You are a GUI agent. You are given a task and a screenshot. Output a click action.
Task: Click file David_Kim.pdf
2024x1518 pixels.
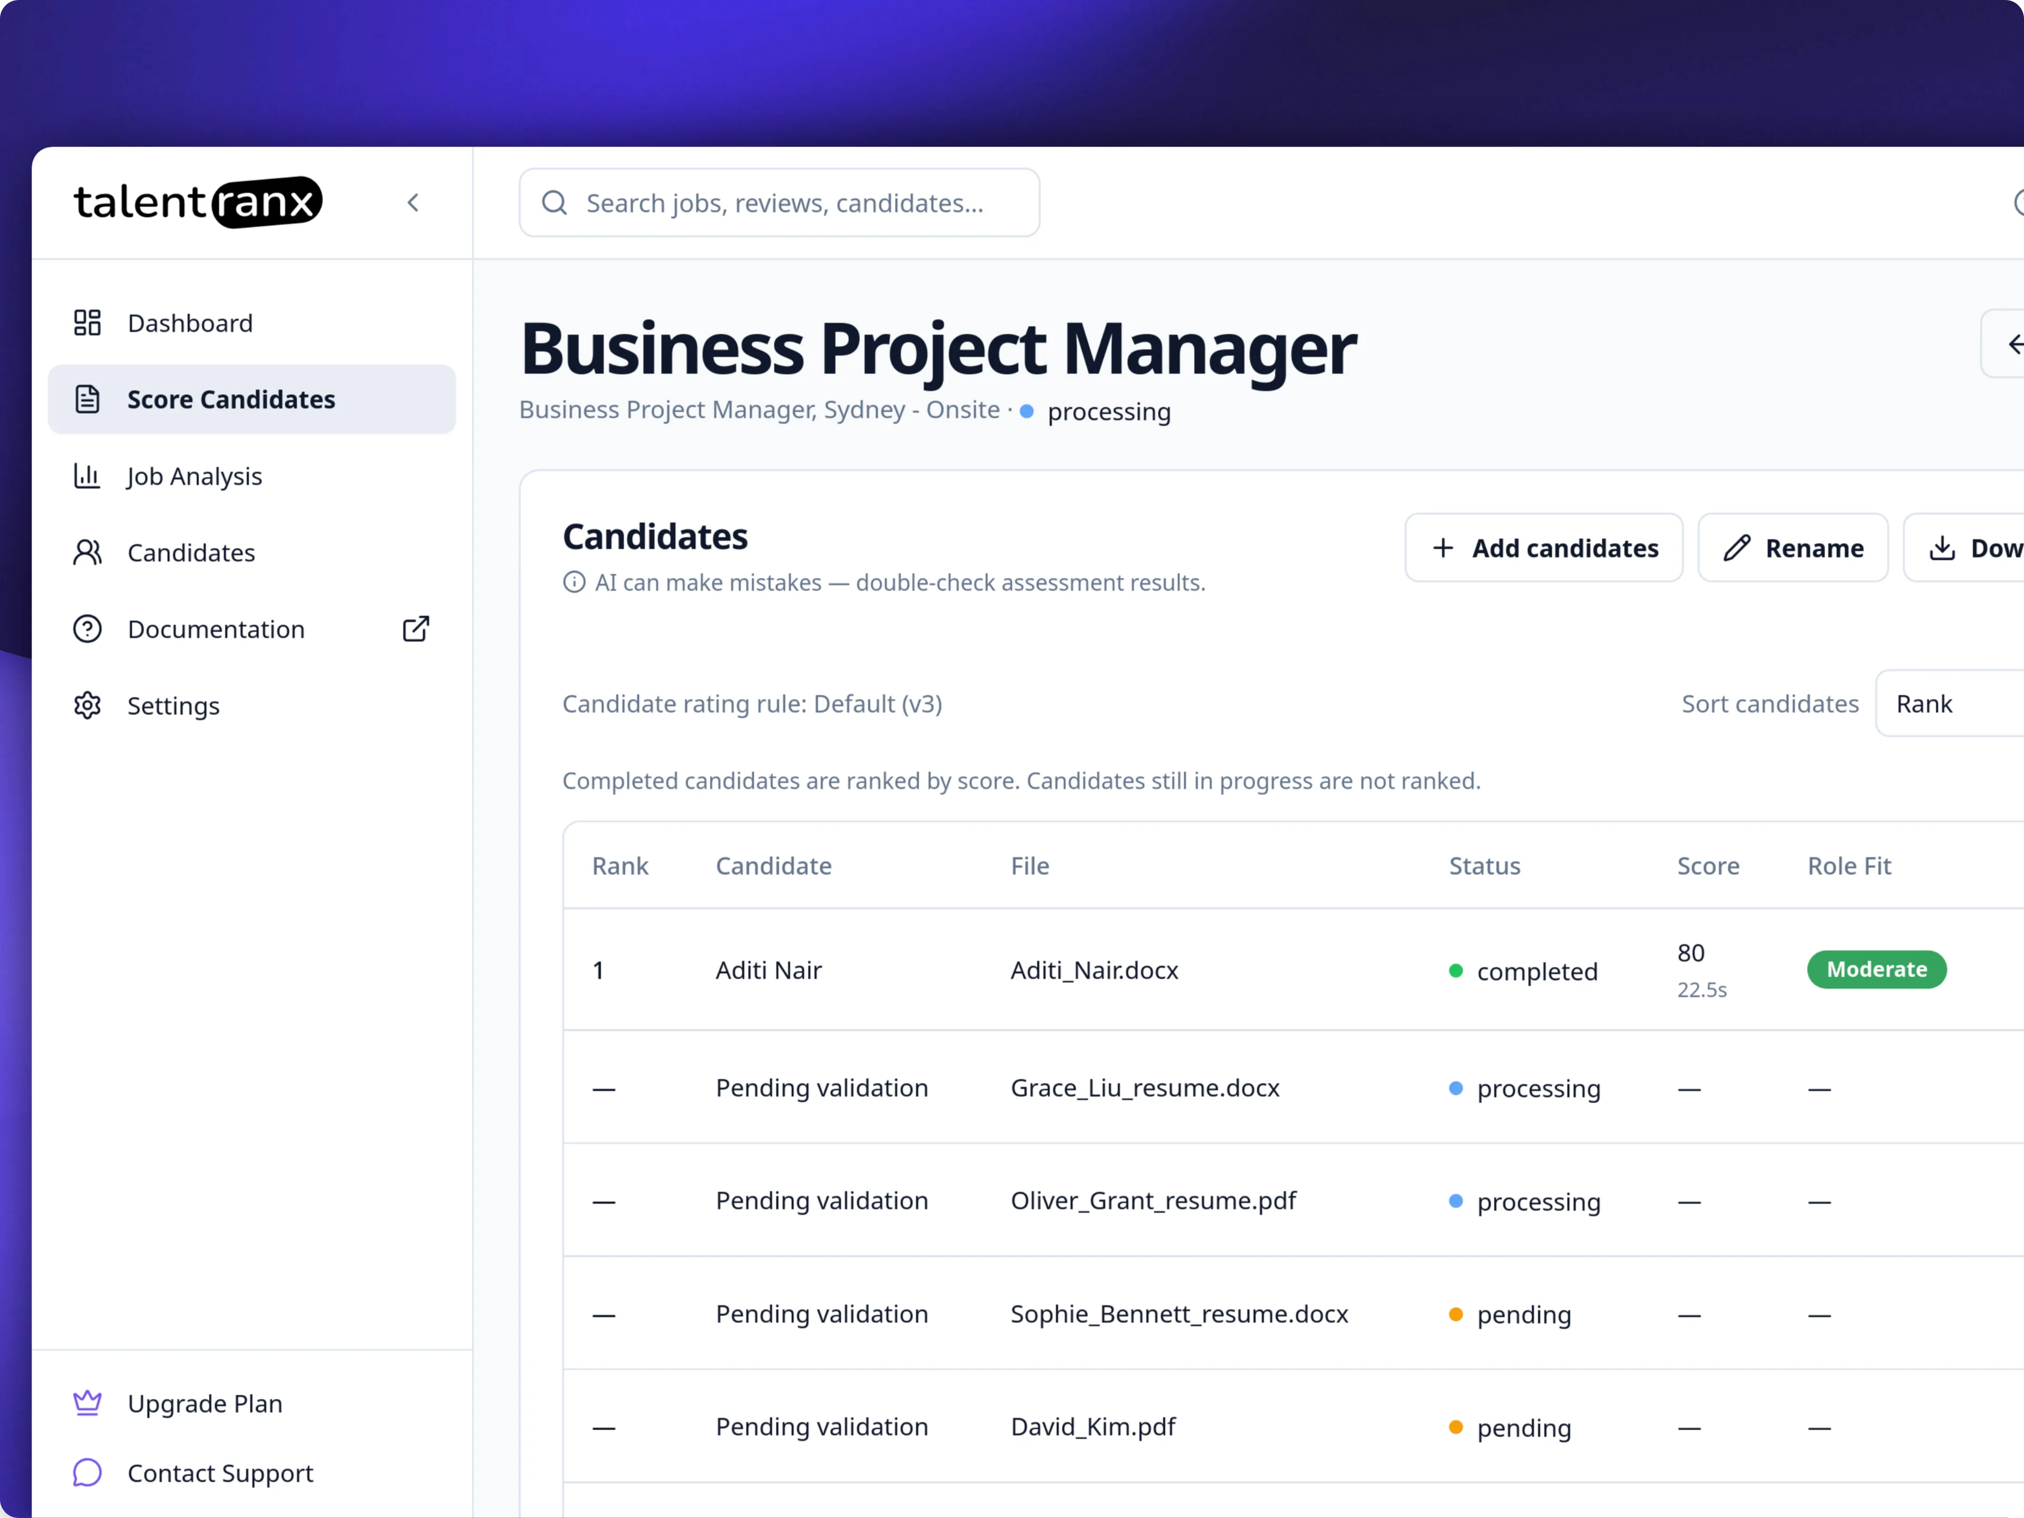pos(1093,1427)
